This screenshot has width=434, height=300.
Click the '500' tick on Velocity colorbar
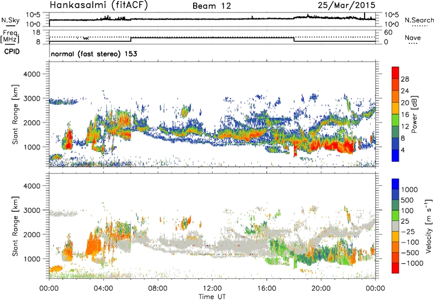407,200
